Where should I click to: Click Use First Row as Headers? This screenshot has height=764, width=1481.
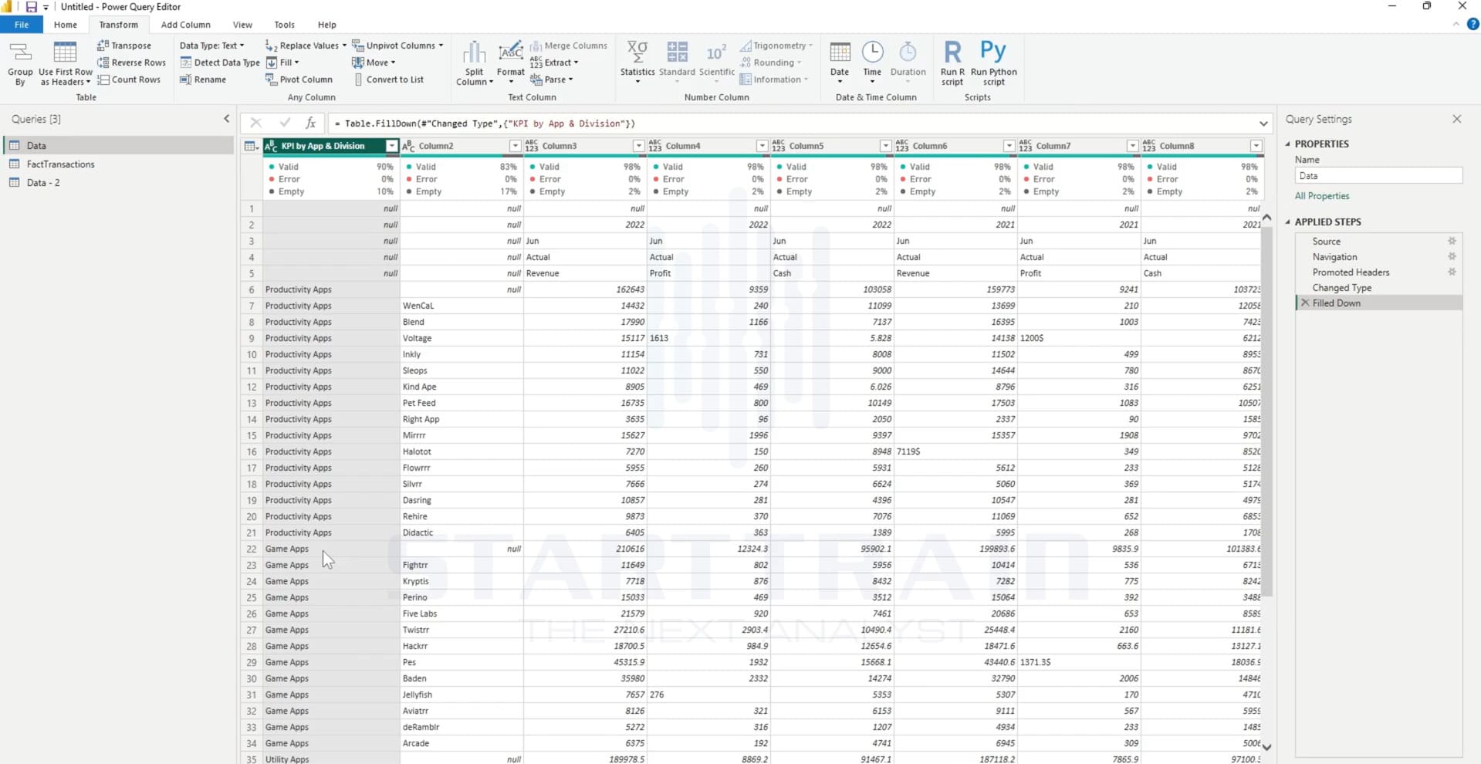(x=65, y=63)
